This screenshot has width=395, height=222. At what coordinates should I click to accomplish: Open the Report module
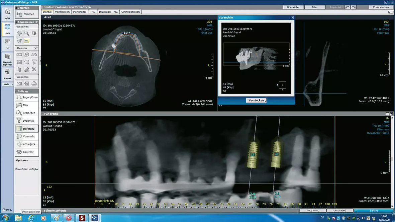[8, 74]
